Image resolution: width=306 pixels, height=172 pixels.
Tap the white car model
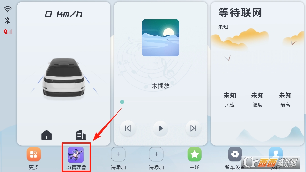pyautogui.click(x=64, y=77)
